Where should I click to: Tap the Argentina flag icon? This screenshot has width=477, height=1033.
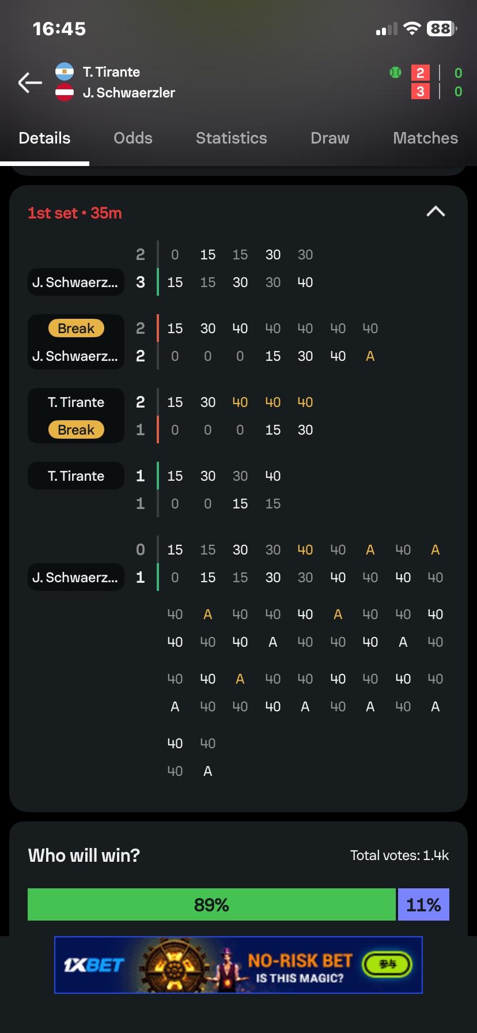coord(65,71)
